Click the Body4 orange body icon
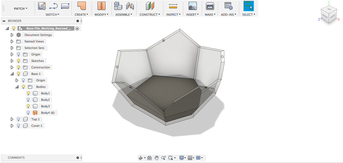Screen dimensions: 343x163 pos(35,113)
